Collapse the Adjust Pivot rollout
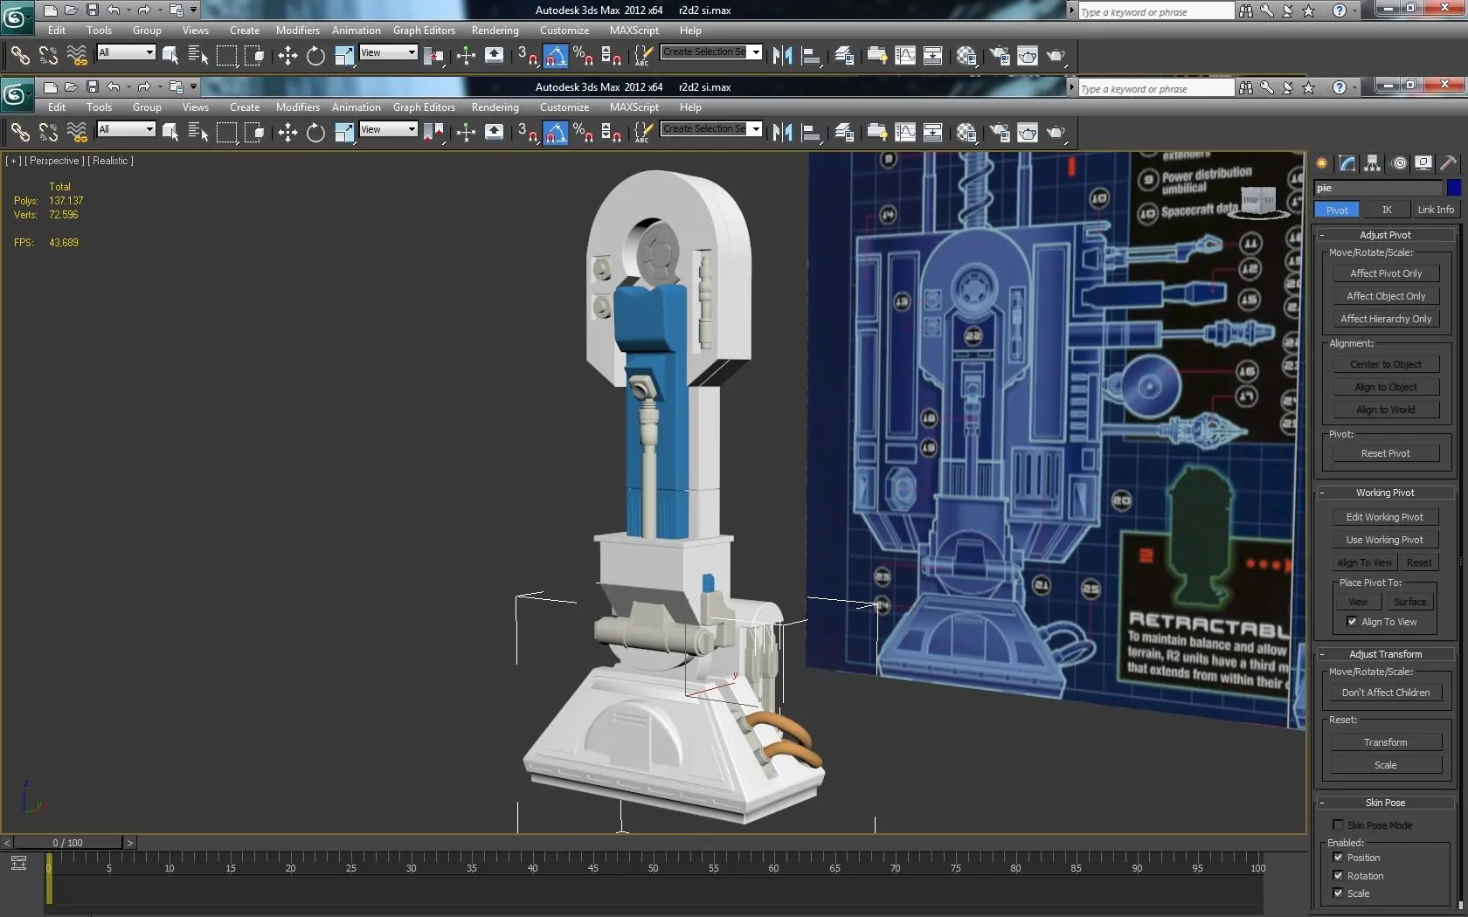 click(x=1385, y=235)
